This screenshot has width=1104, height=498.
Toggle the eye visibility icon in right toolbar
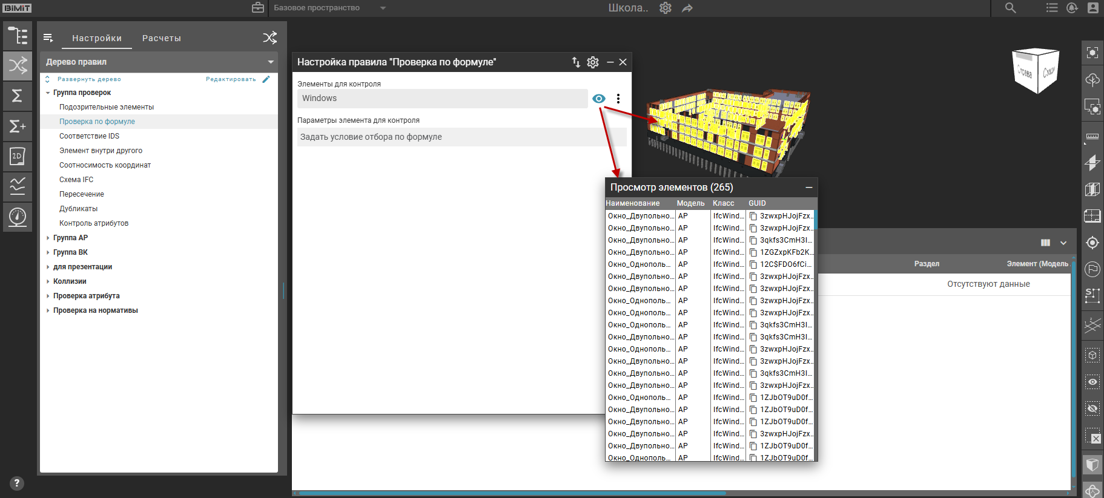(x=1092, y=382)
